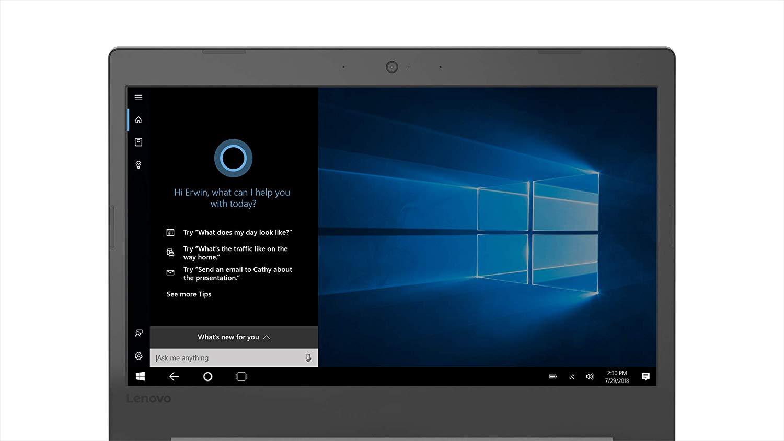Open the Cortana Feedback icon
This screenshot has width=784, height=441.
[139, 333]
